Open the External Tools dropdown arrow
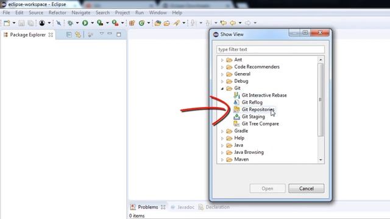 click(122, 23)
